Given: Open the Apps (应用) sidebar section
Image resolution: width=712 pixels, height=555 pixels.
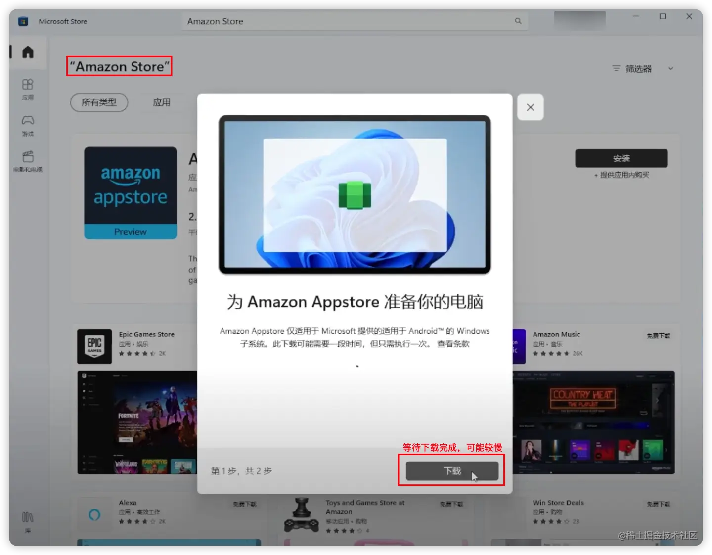Looking at the screenshot, I should pos(28,89).
